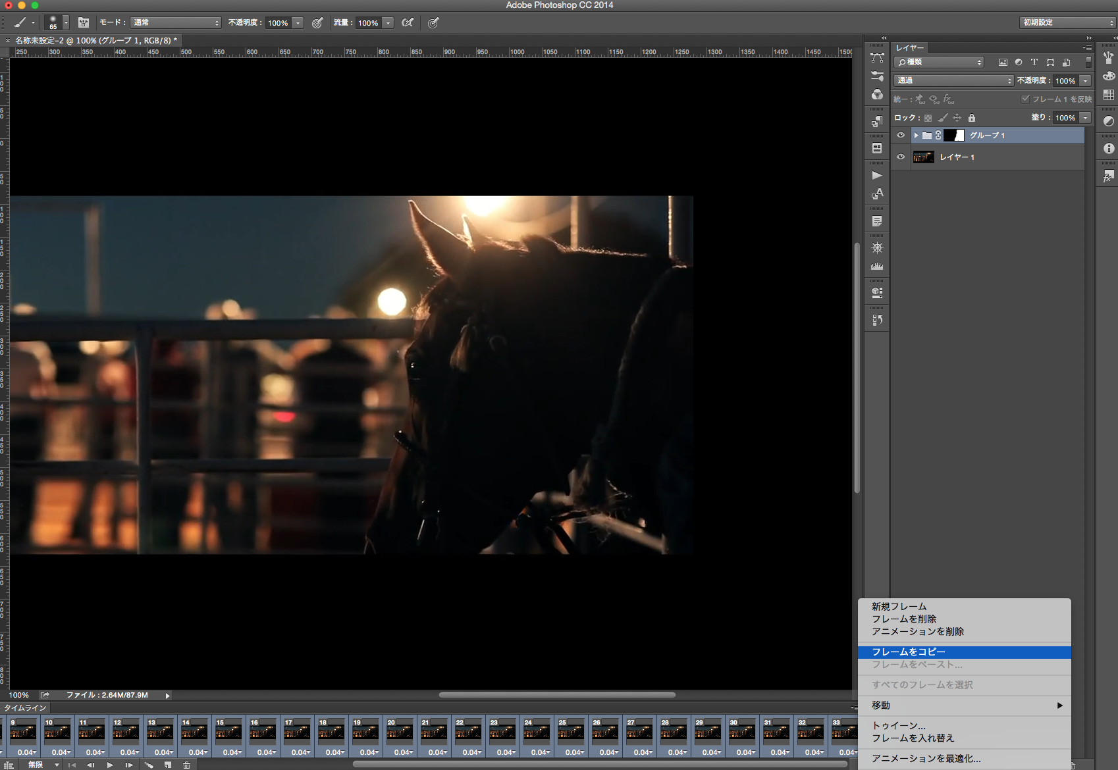Open the 流量 flow dropdown arrow
Screen dimensions: 1118x770
tap(388, 23)
